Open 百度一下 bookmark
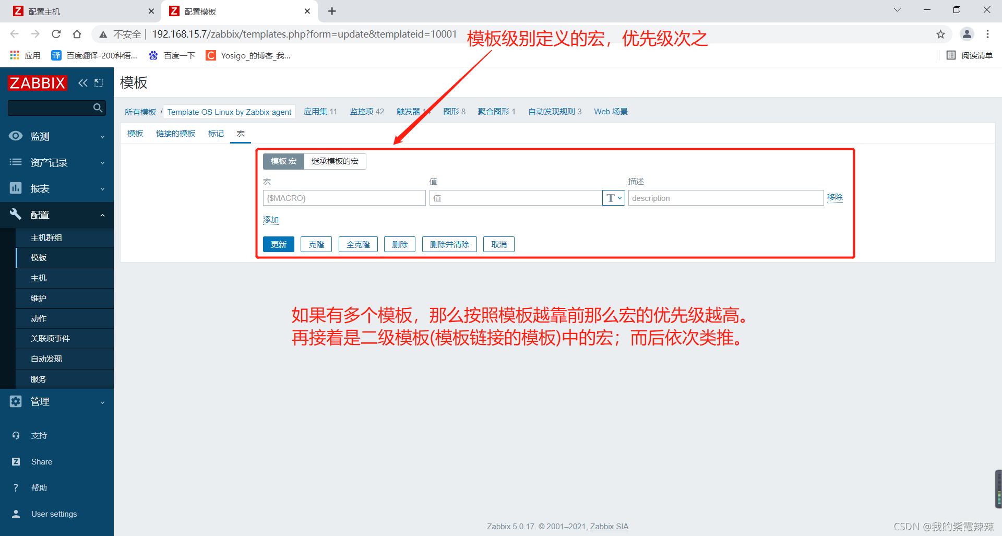The image size is (1002, 536). [x=172, y=55]
